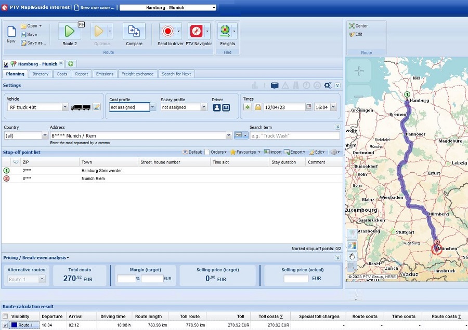Open Alternative routes Route 1 dropdown
468x330 pixels.
point(42,279)
